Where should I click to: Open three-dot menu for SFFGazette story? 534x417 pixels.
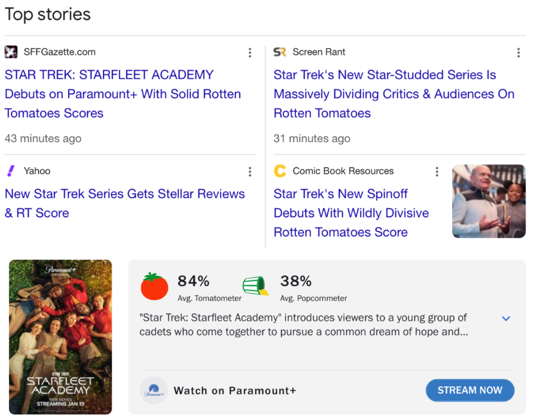(250, 53)
